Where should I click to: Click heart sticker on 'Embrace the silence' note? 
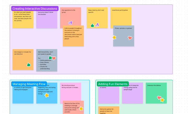point(159,98)
